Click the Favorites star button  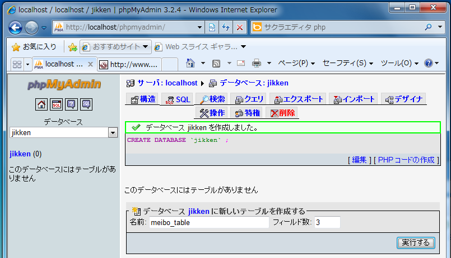tap(34, 46)
